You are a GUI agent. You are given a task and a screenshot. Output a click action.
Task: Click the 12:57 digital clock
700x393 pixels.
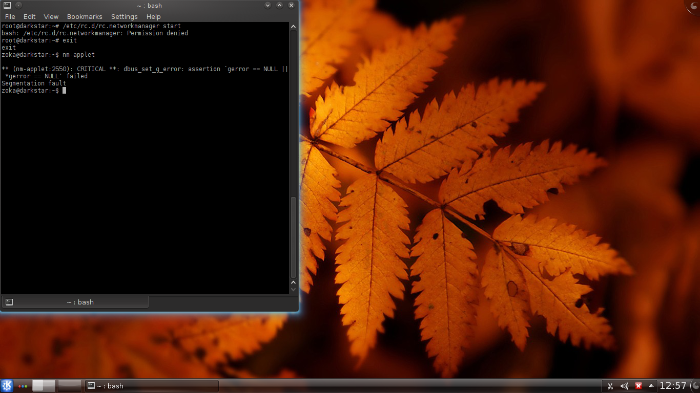coord(673,386)
